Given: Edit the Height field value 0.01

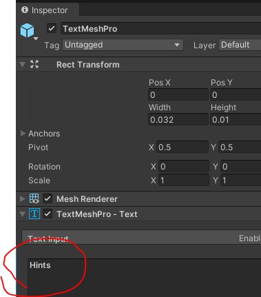Looking at the screenshot, I should point(236,120).
